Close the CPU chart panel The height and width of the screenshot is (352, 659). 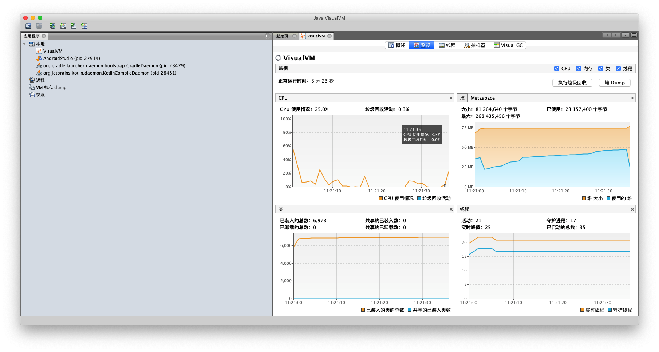pos(451,98)
